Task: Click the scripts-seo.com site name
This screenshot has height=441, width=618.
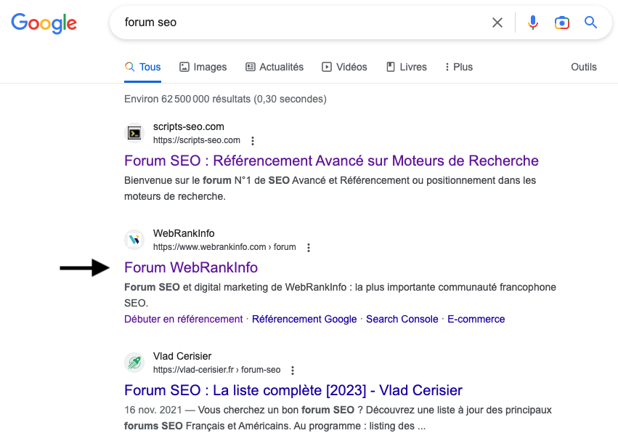Action: 188,126
